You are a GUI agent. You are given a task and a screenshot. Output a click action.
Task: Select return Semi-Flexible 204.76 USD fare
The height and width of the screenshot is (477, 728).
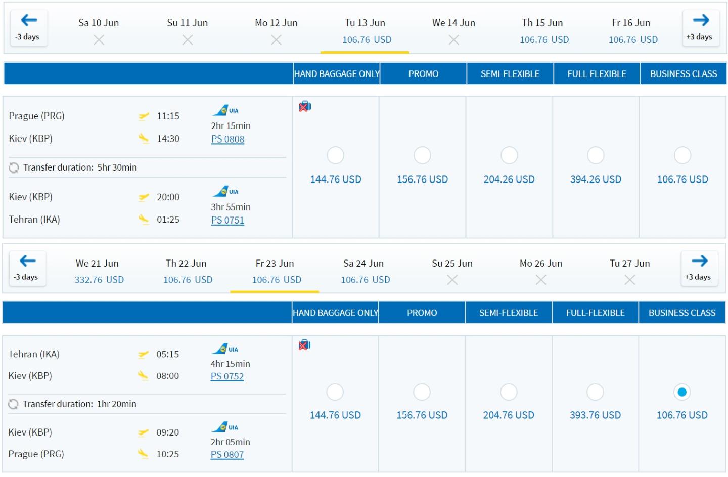[509, 392]
